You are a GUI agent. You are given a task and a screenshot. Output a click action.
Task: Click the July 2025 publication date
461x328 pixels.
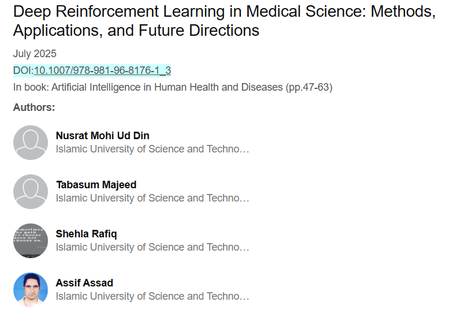coord(35,54)
